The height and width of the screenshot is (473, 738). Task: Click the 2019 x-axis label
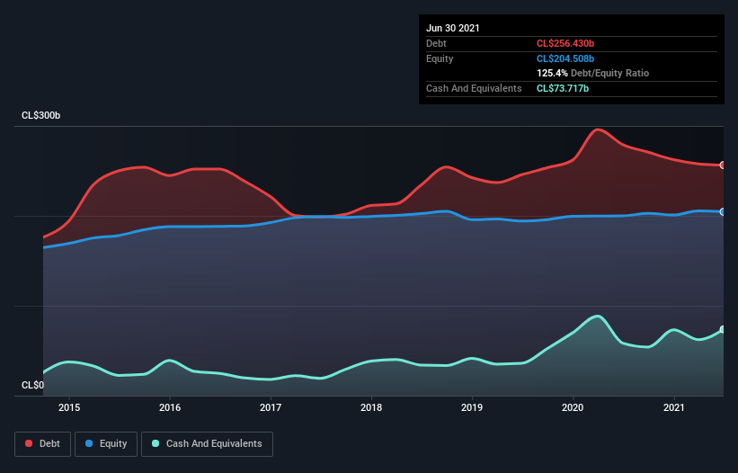[472, 407]
